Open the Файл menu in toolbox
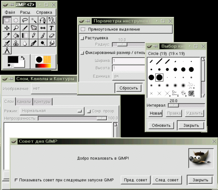 pyautogui.click(x=10, y=12)
